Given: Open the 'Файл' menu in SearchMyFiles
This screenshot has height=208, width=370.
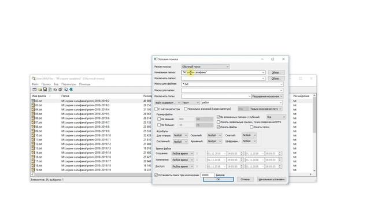Looking at the screenshot, I should pos(35,84).
